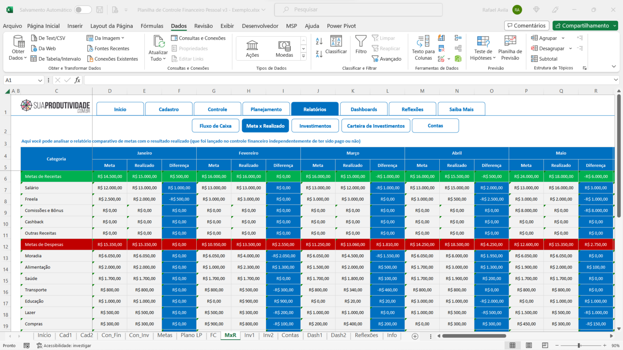Go to Carteira de Investimentos
The height and width of the screenshot is (350, 623).
point(376,126)
